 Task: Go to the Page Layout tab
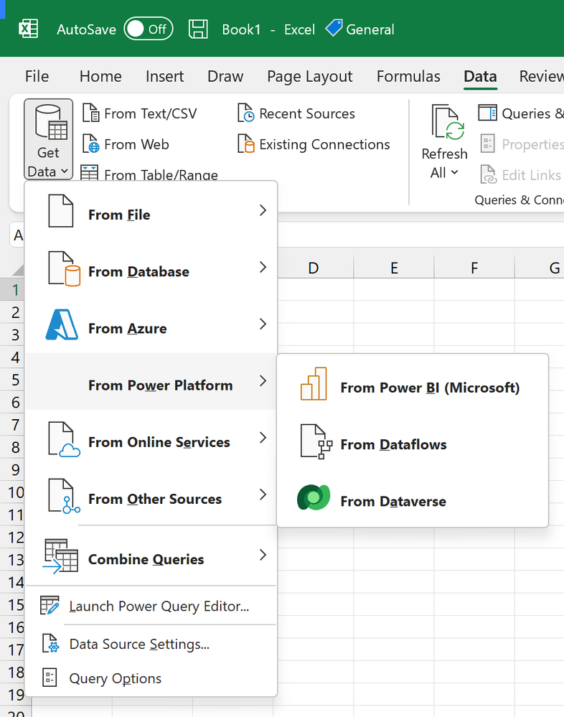pos(310,76)
